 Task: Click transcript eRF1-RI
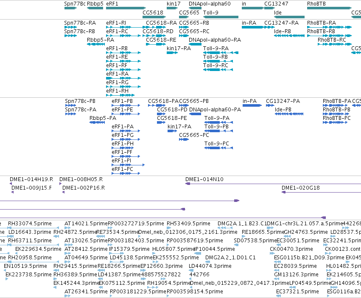point(126,27)
